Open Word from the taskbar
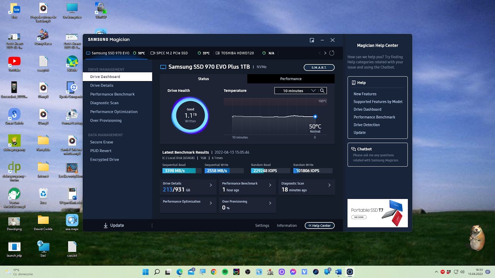Viewport: 495px width, 278px height. click(339, 272)
